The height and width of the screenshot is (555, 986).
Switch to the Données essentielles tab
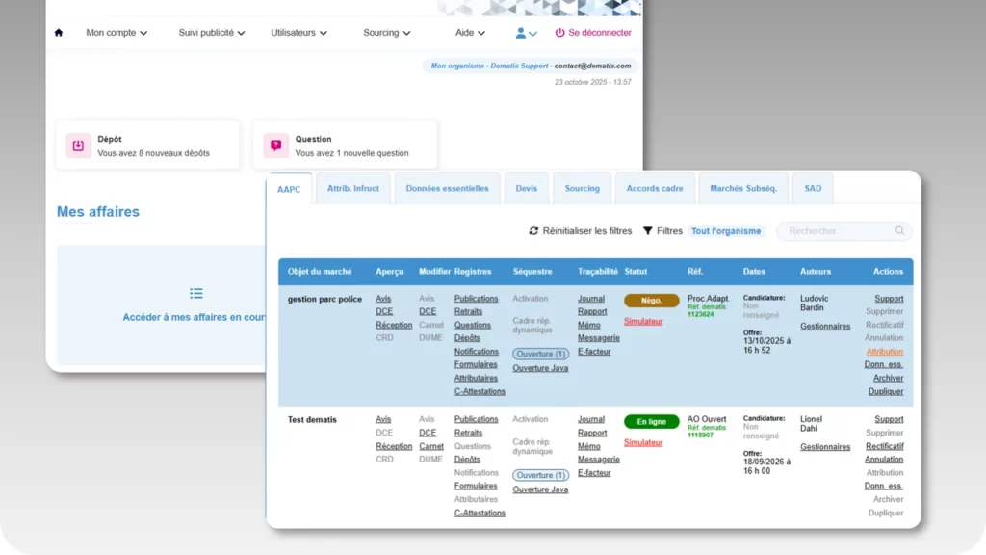[447, 188]
